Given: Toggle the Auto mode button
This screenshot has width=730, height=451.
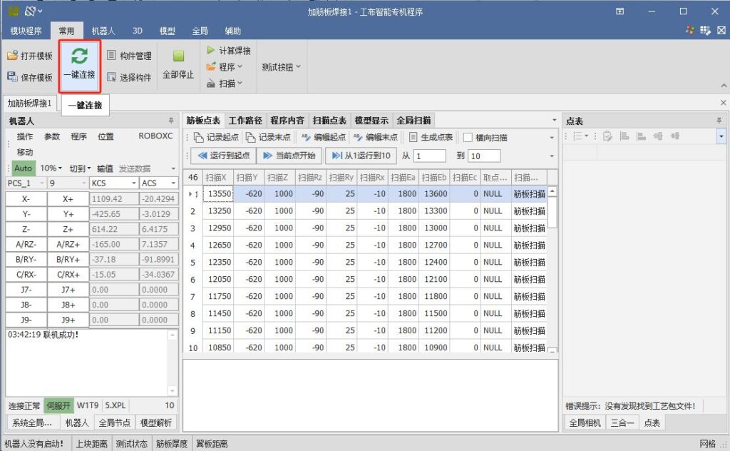Looking at the screenshot, I should pyautogui.click(x=23, y=168).
